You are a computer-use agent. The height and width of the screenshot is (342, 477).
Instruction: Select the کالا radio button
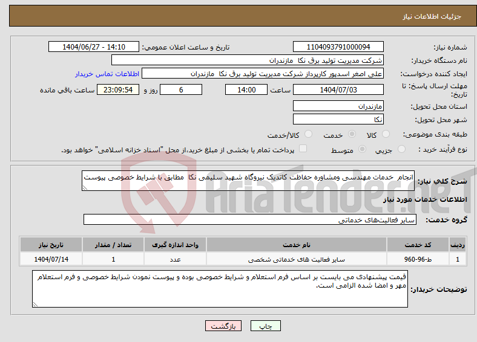[386, 134]
